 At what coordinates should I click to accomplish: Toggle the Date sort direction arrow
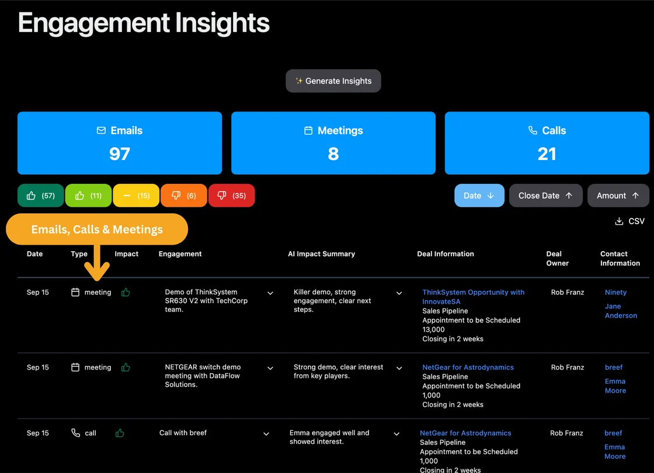[x=492, y=196]
